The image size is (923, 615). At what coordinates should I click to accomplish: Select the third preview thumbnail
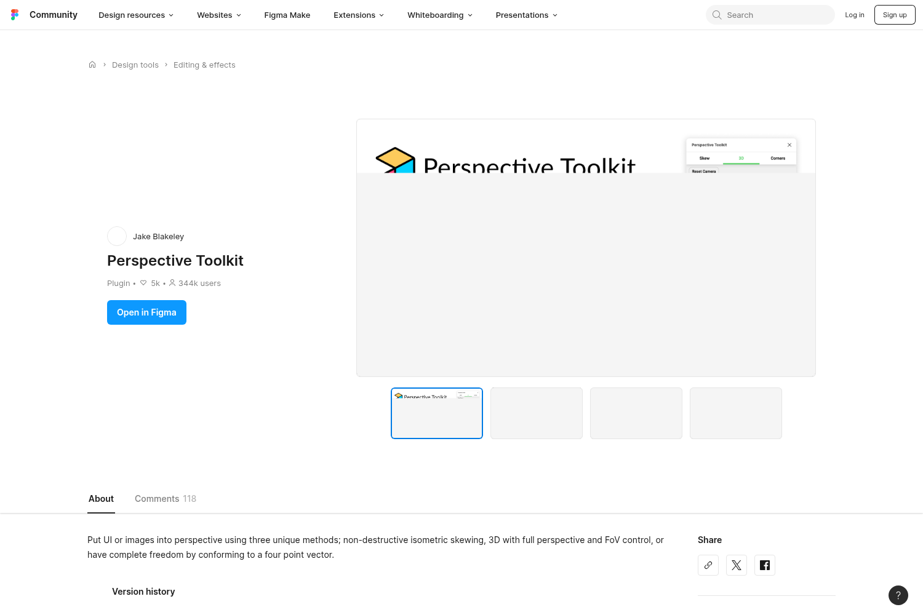click(636, 413)
